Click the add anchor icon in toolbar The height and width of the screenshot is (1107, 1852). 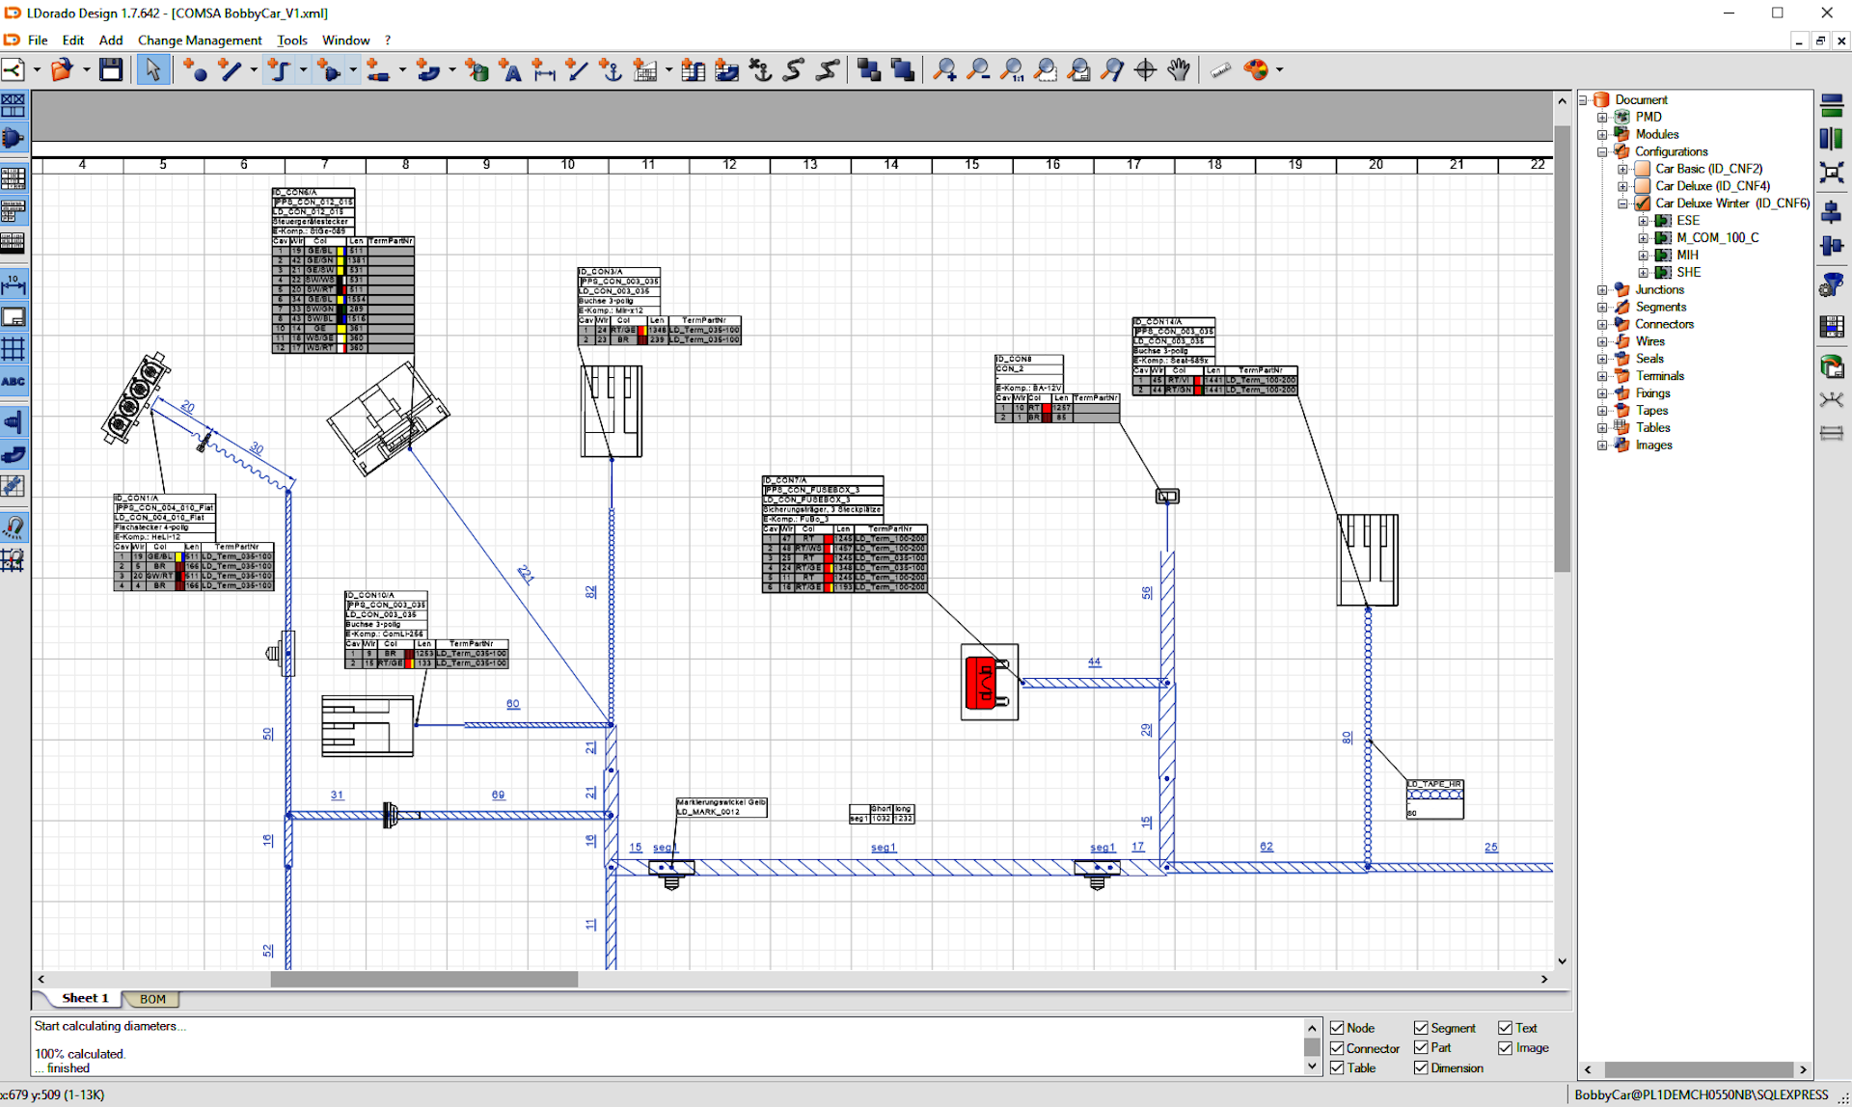(x=611, y=70)
